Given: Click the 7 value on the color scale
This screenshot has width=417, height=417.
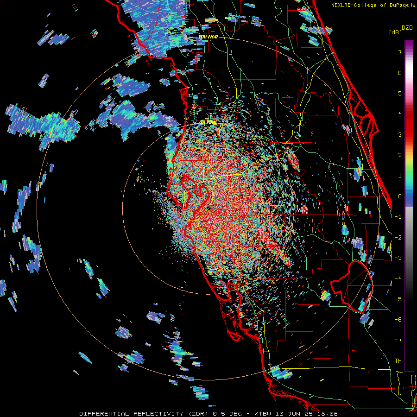Looking at the screenshot, I should (x=400, y=52).
